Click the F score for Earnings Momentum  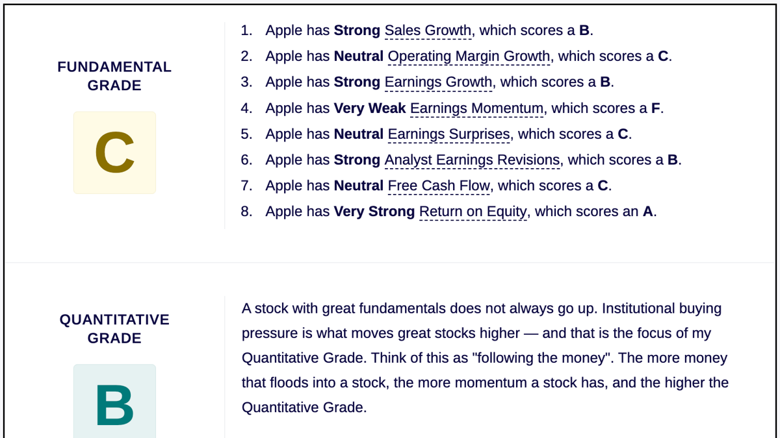point(655,108)
